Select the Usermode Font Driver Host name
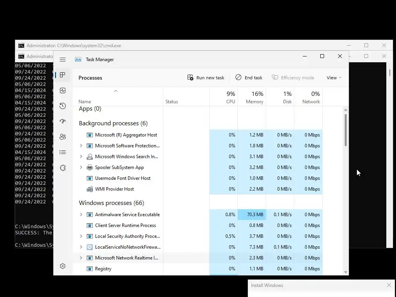396x297 pixels. click(x=123, y=178)
